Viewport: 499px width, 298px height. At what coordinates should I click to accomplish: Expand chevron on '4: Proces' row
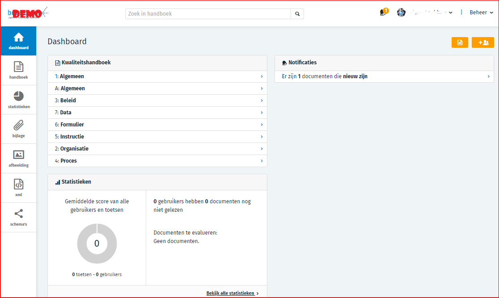(262, 161)
